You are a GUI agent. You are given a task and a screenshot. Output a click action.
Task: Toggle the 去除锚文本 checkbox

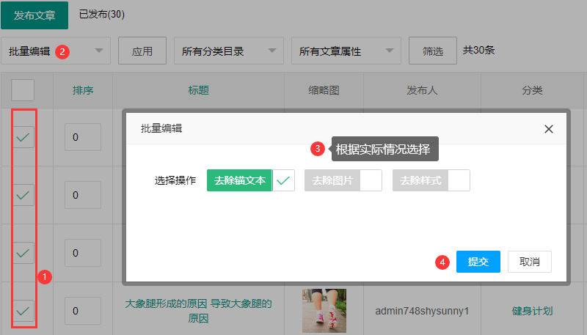point(283,180)
